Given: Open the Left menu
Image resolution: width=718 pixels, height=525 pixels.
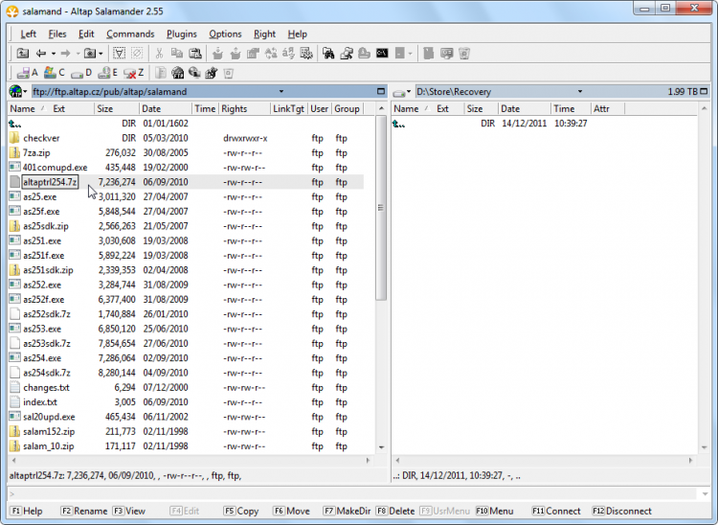Looking at the screenshot, I should 28,34.
